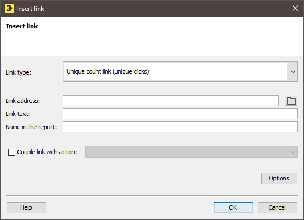Viewport: 304px width, 220px height.
Task: Click the 'Link address:' label
Action: tap(22, 101)
